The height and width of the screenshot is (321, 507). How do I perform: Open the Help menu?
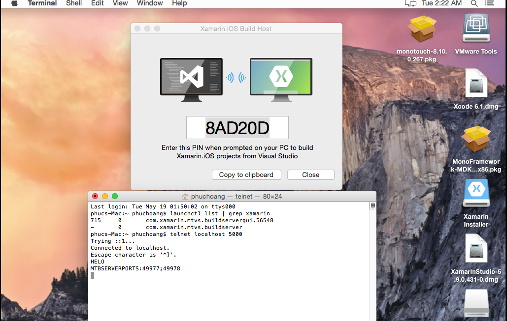(x=179, y=3)
